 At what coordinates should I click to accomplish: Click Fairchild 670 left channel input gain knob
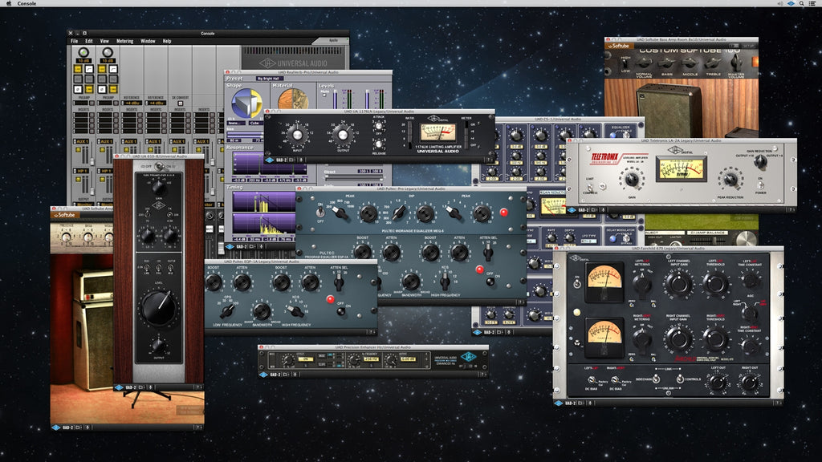(x=678, y=283)
